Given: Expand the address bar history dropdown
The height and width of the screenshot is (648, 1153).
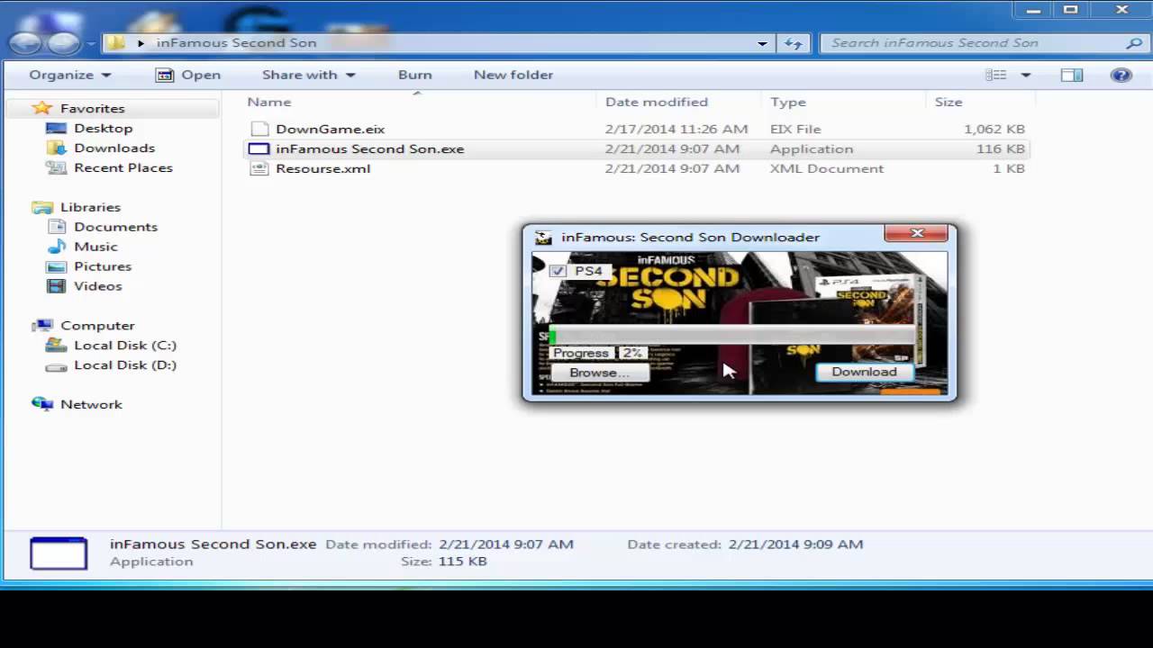Looking at the screenshot, I should pyautogui.click(x=762, y=43).
